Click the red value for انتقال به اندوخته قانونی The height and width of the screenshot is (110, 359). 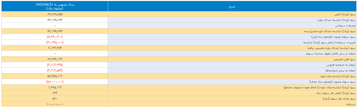coord(55,65)
